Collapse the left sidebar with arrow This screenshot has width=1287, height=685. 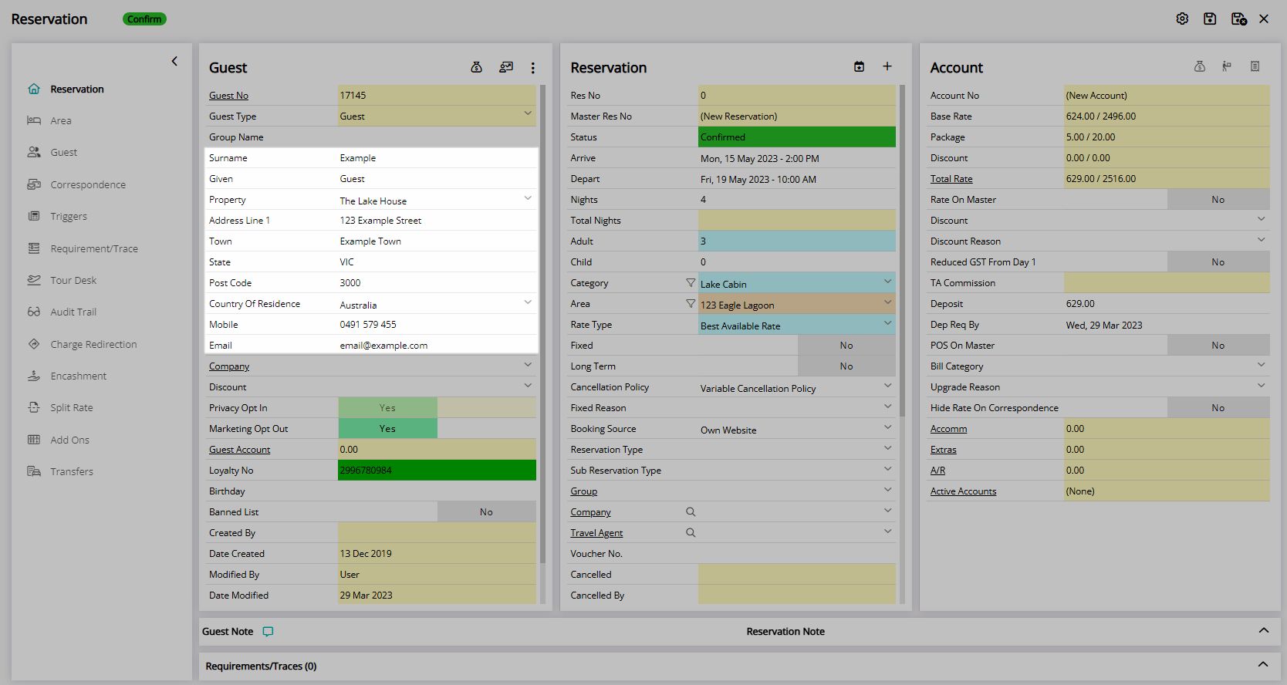point(174,61)
